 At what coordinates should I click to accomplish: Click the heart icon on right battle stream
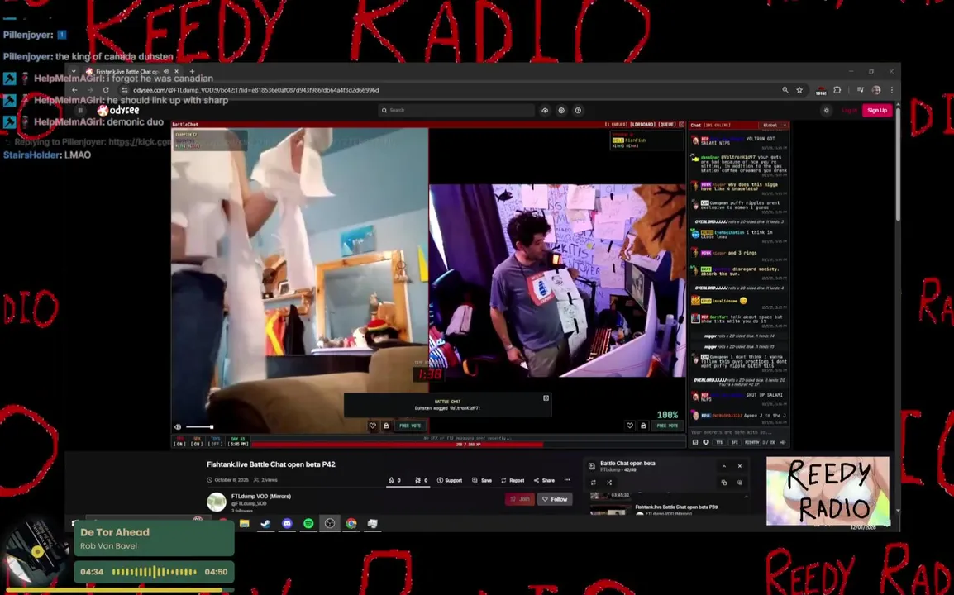[630, 426]
